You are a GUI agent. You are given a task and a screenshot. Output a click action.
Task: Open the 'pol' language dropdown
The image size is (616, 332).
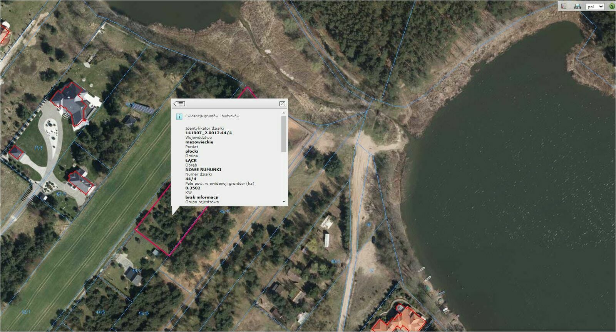click(595, 7)
